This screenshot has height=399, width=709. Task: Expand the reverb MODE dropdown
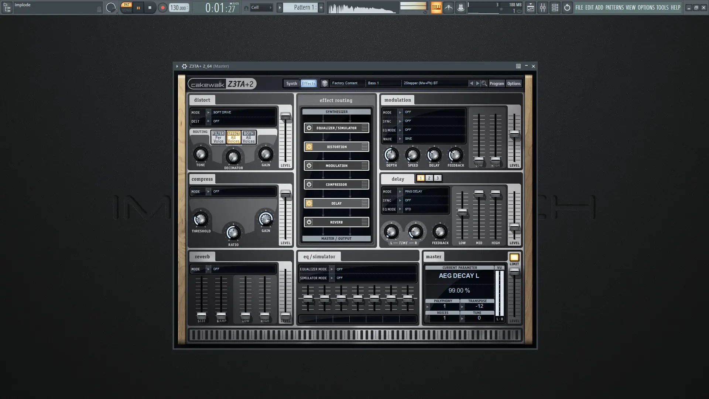tap(208, 269)
